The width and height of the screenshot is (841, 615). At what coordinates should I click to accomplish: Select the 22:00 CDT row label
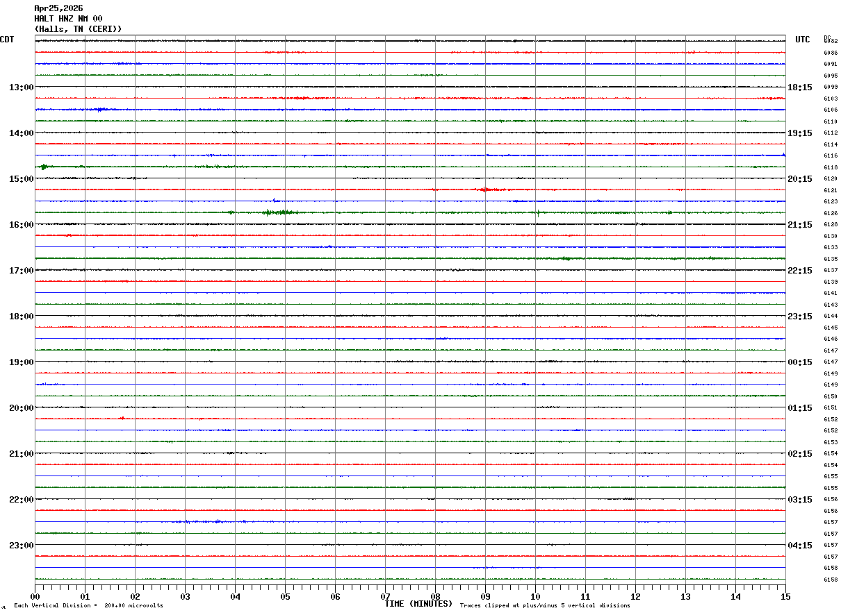click(x=22, y=500)
